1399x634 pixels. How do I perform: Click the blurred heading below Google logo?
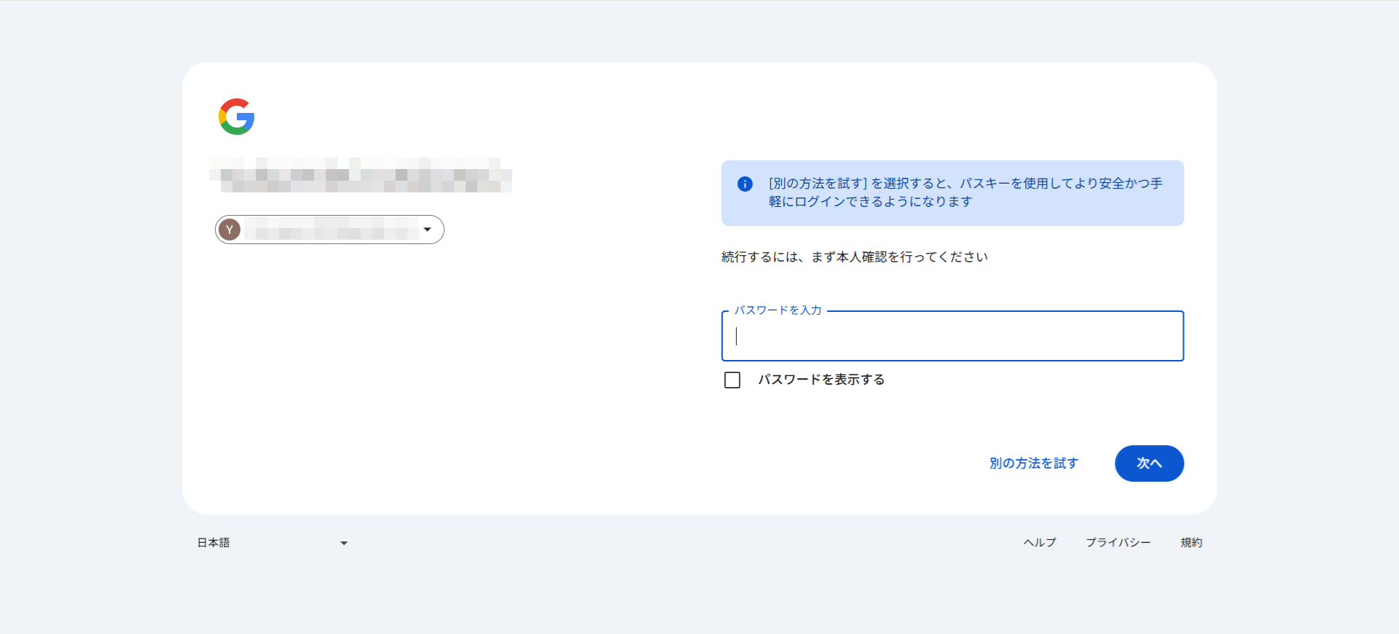point(361,175)
